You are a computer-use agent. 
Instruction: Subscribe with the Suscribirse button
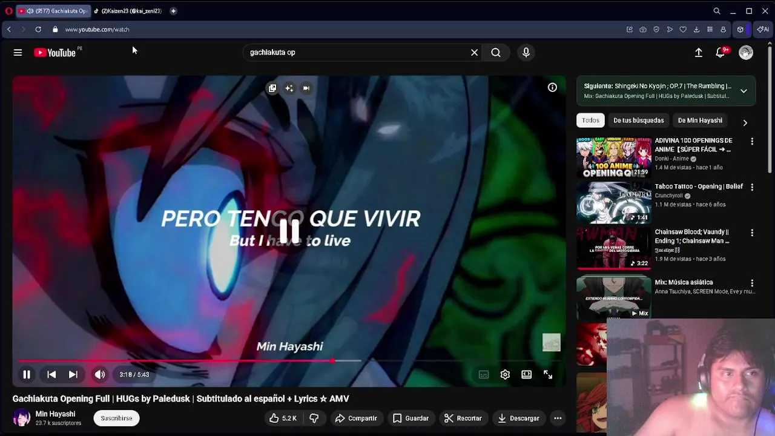tap(116, 418)
